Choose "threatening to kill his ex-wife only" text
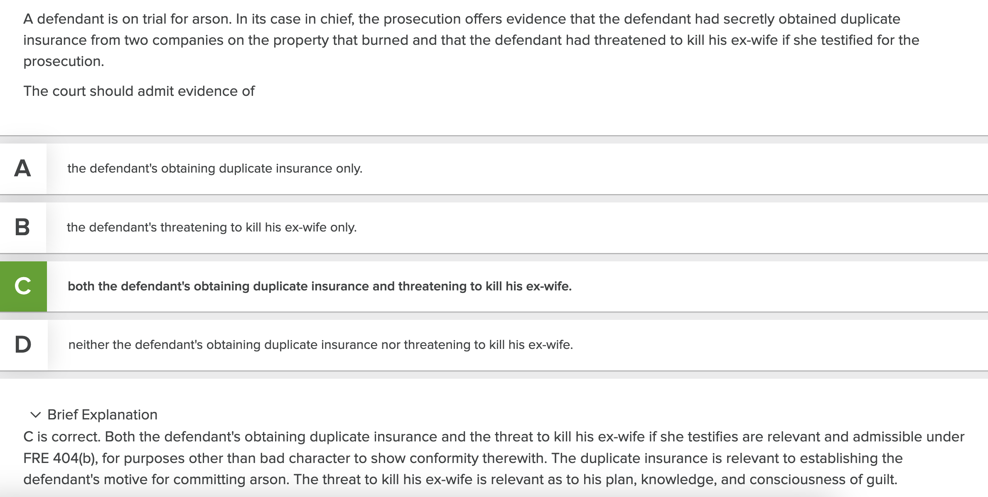 [x=212, y=227]
